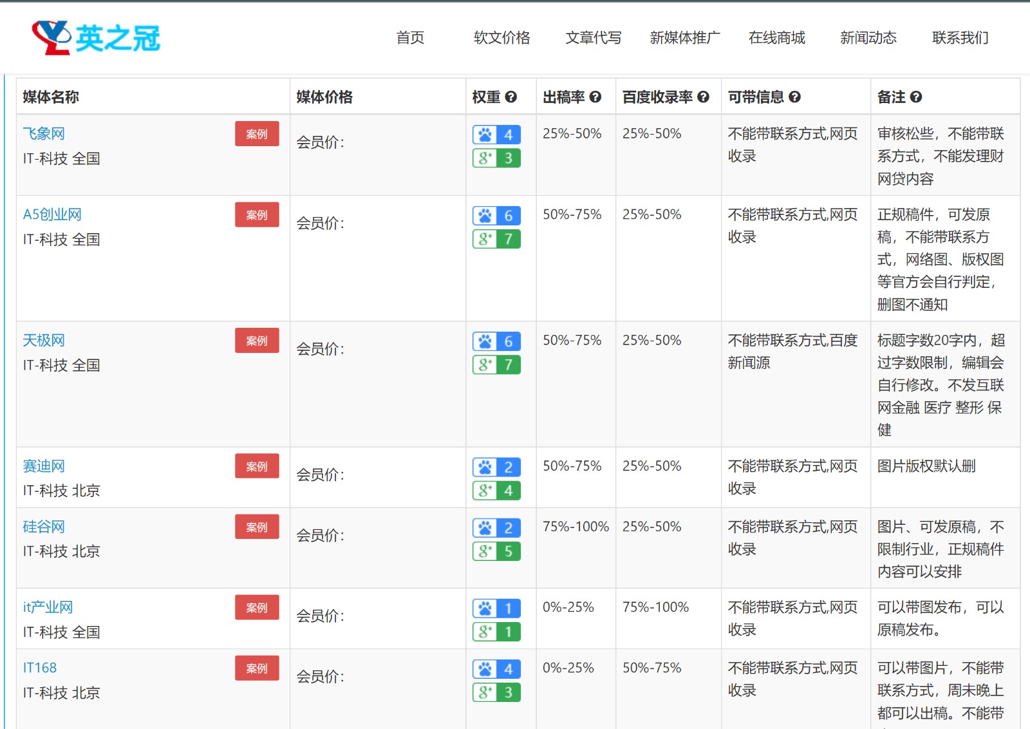Screen dimensions: 1030x729
Task: Open the A5创业网 media link
Action: point(52,214)
